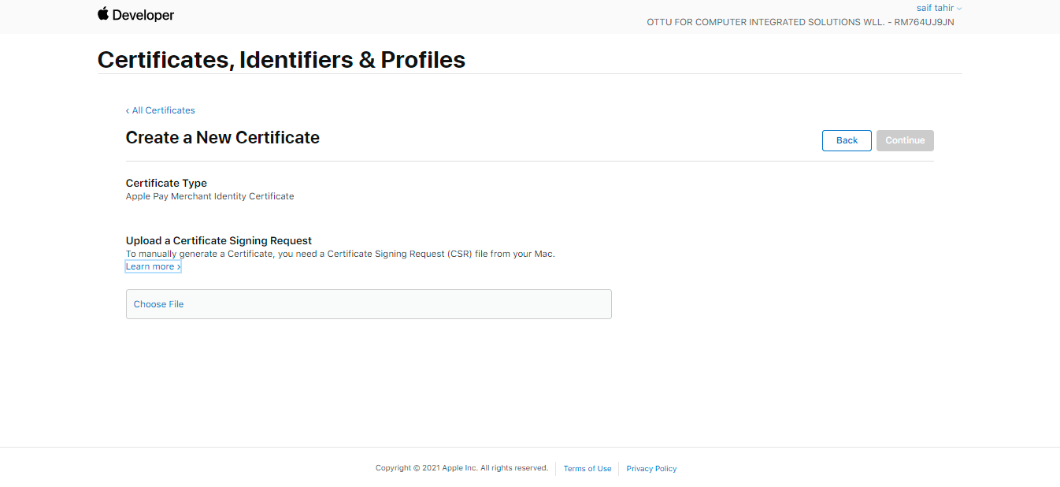The image size is (1060, 487).
Task: Open the Apple Pay Merchant Identity Certificate link
Action: (x=209, y=196)
